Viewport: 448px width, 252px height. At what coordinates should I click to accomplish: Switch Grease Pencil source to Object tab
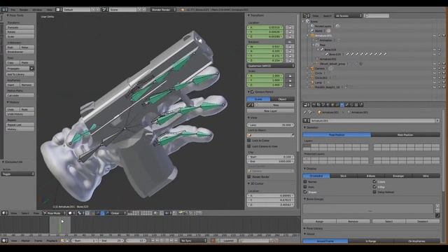(282, 99)
